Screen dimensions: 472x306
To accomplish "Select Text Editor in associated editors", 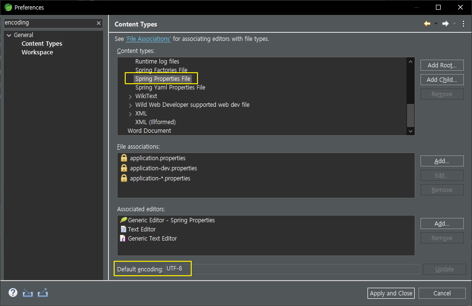I will [142, 229].
